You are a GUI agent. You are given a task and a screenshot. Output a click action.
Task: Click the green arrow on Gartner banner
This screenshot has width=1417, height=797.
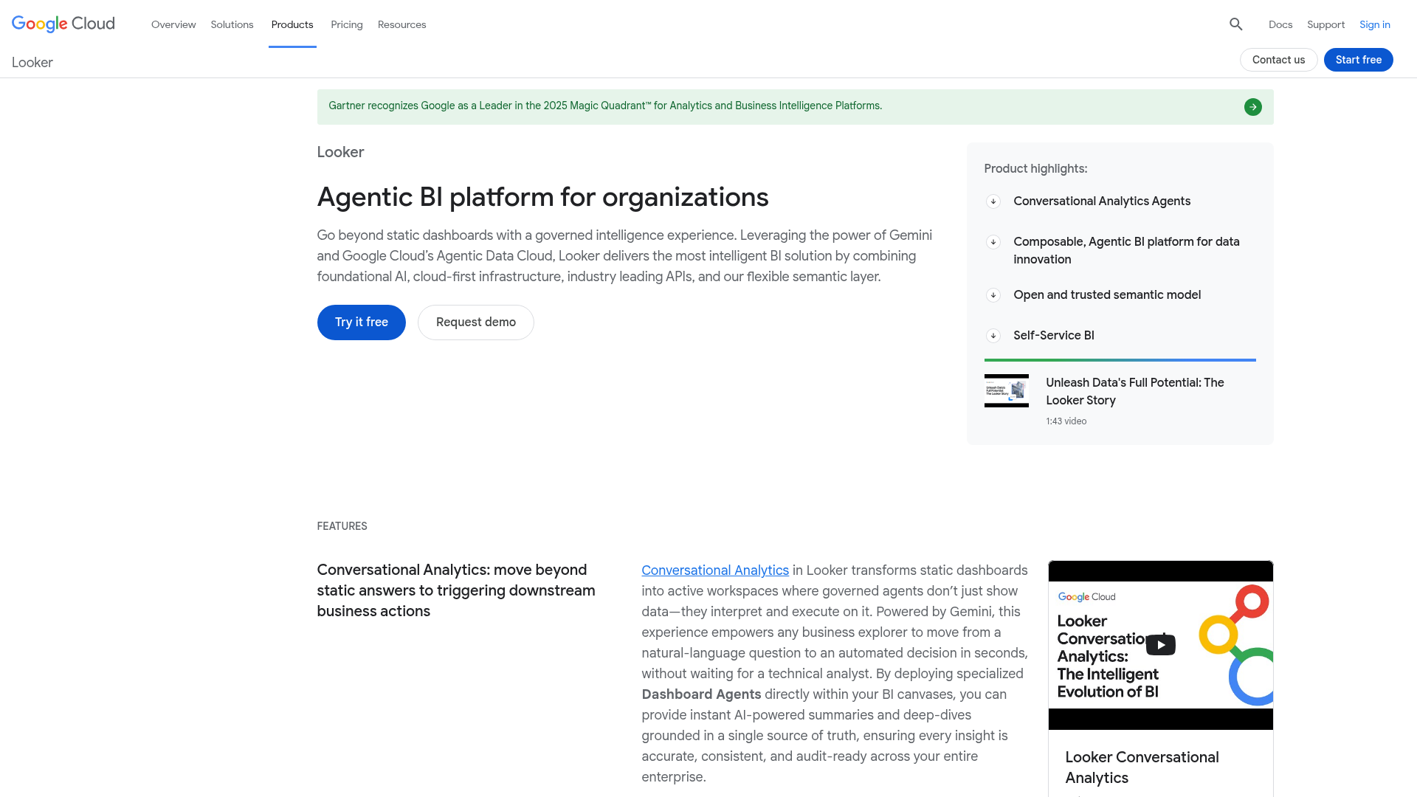tap(1252, 107)
